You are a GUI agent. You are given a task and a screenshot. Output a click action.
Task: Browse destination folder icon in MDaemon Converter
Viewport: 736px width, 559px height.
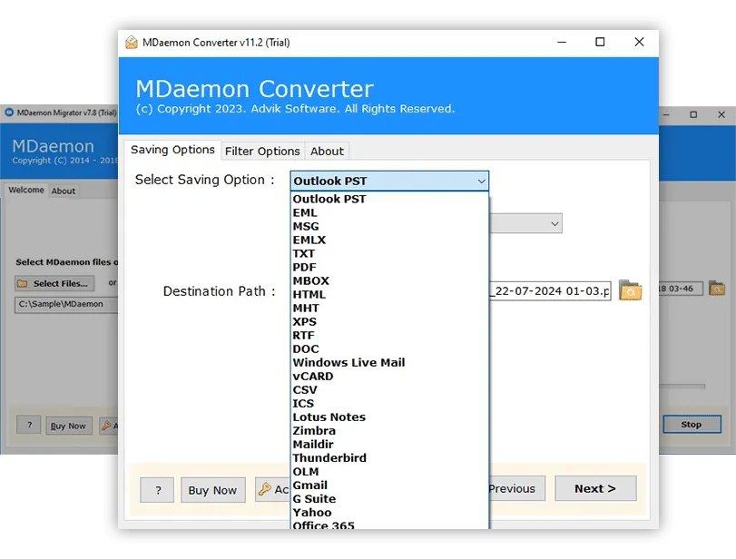coord(630,290)
